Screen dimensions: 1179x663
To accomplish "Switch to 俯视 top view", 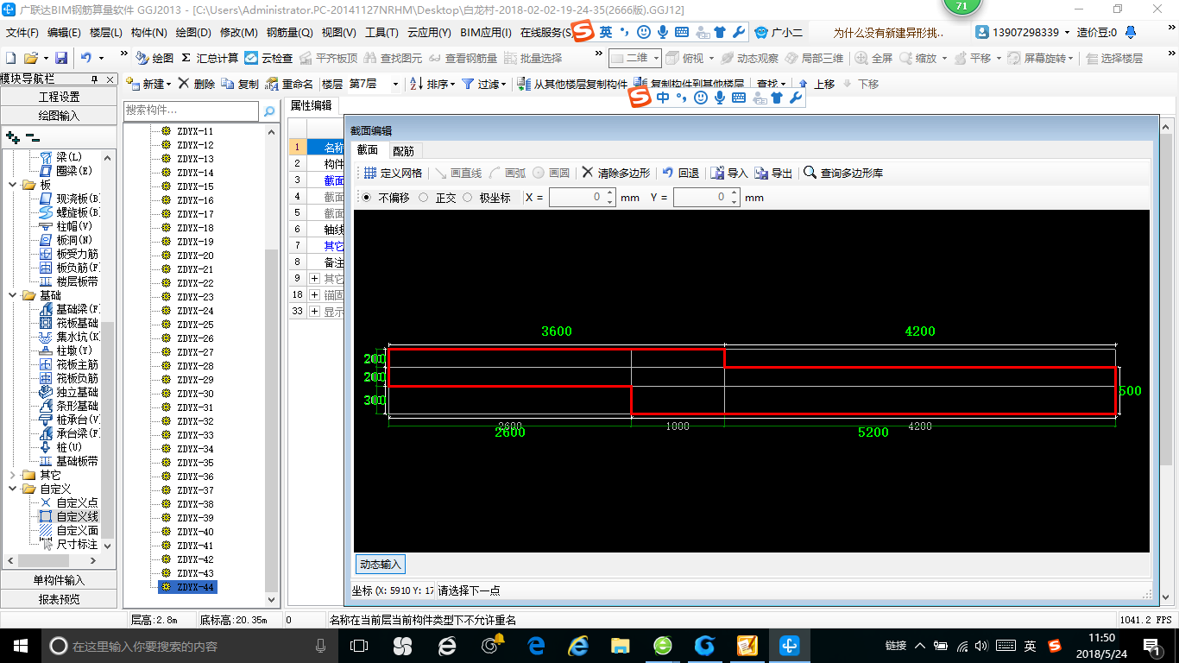I will click(x=686, y=58).
